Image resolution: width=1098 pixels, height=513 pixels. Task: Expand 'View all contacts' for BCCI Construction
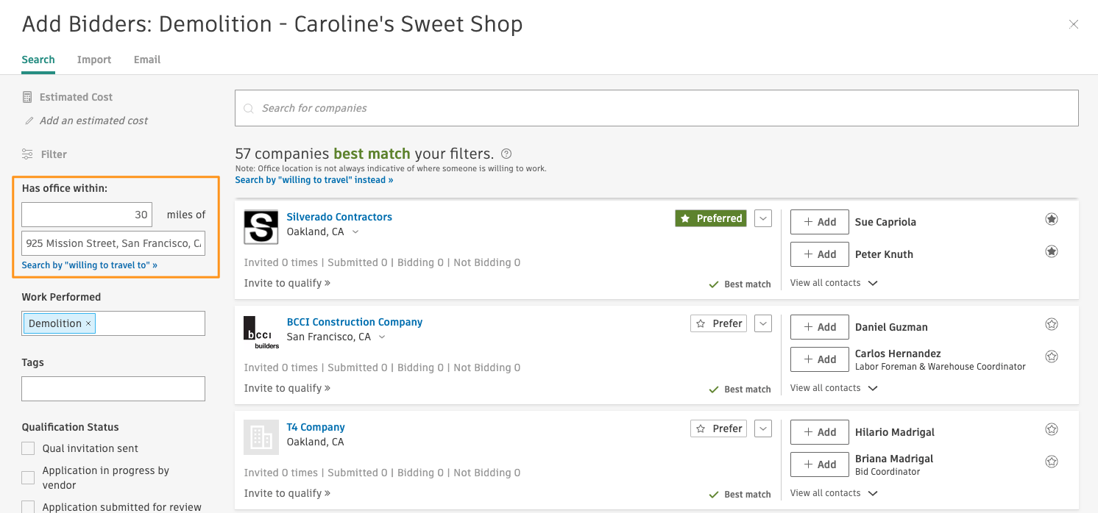[834, 388]
